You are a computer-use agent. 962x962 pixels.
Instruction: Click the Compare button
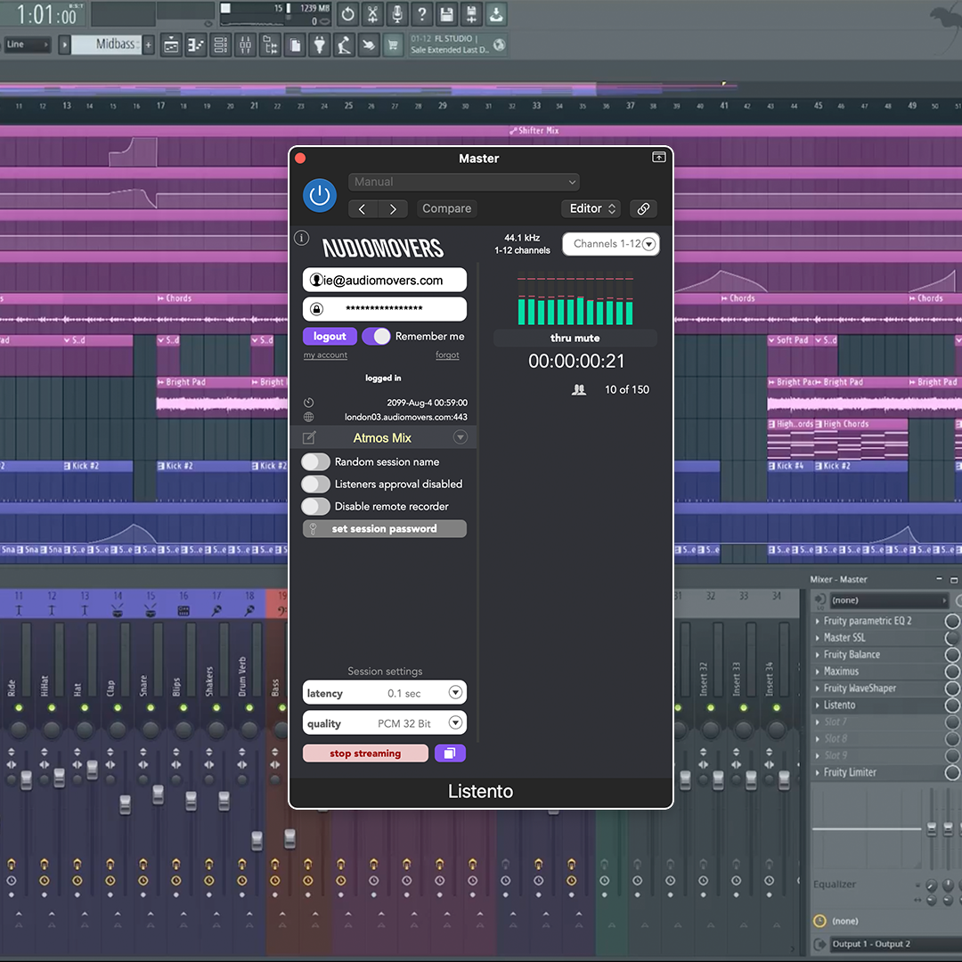point(446,208)
